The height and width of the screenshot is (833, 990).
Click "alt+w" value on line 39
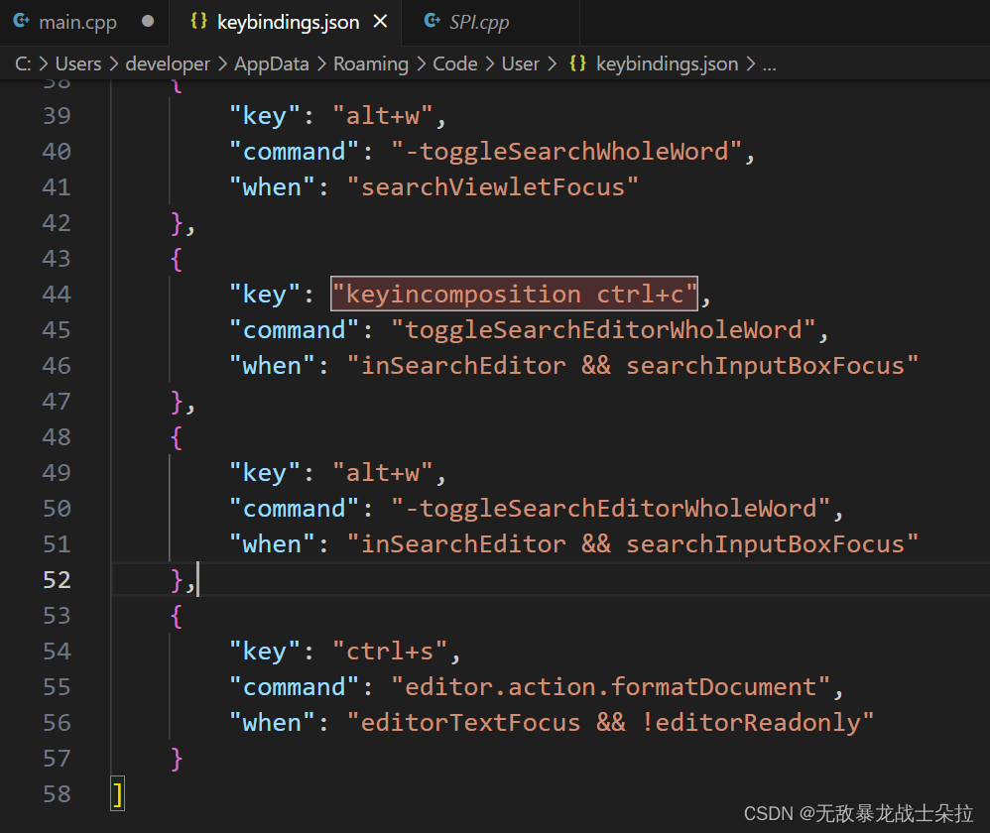point(383,116)
